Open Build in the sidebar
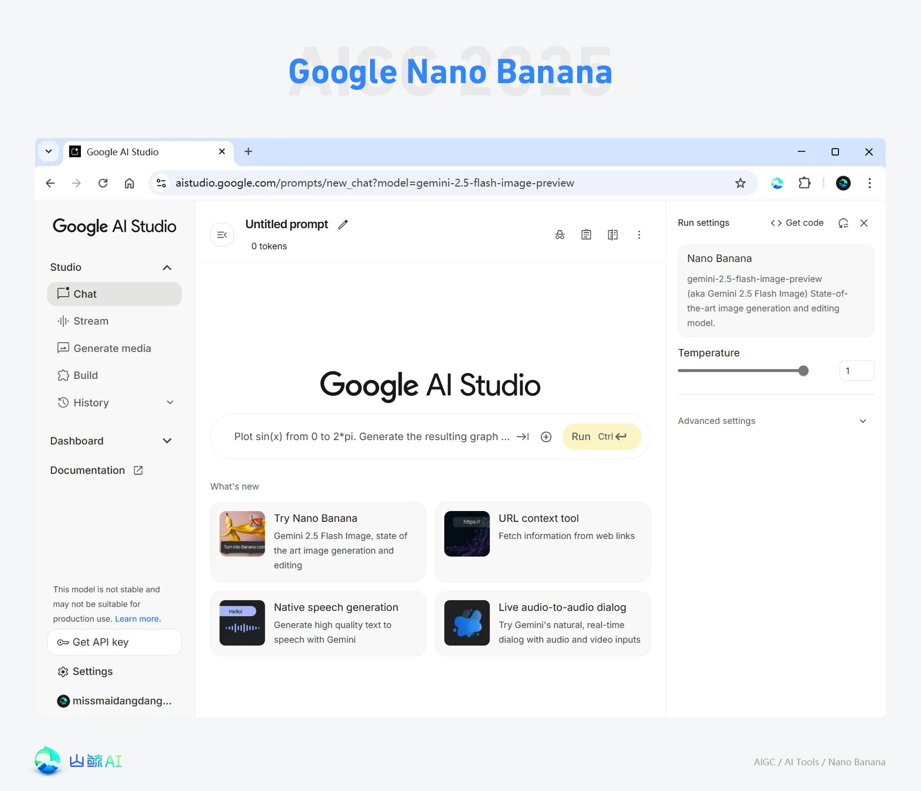Viewport: 921px width, 791px height. point(114,375)
